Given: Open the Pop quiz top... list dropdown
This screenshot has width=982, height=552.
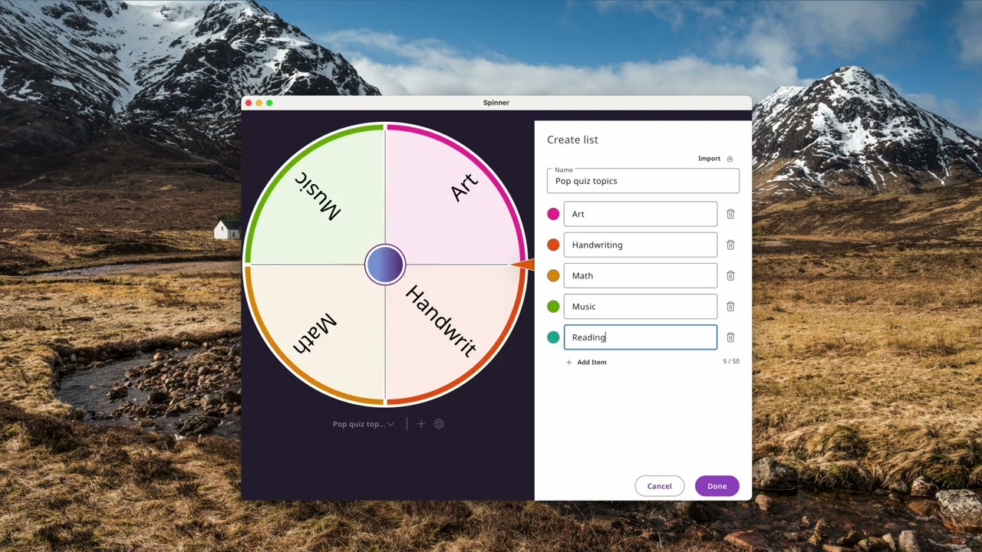Looking at the screenshot, I should [x=364, y=424].
